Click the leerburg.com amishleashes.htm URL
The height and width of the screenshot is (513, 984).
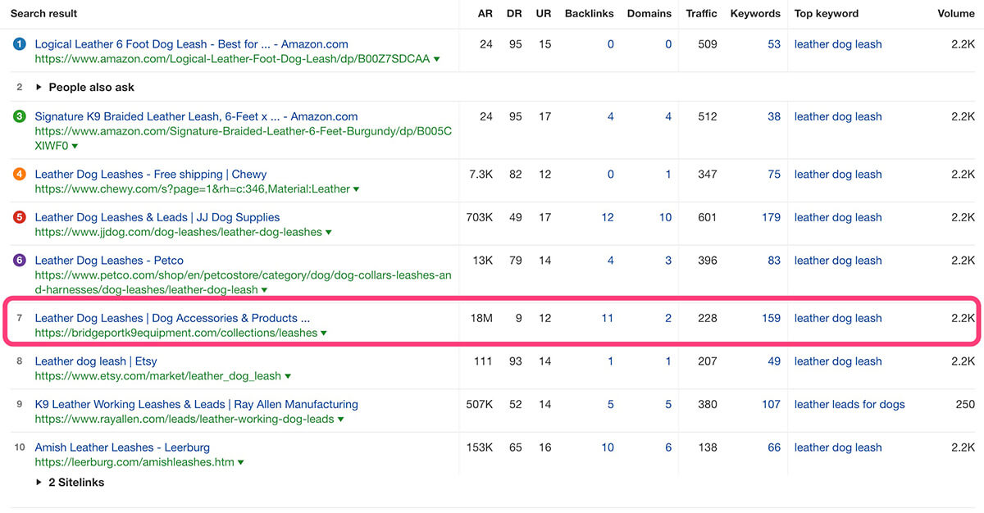[x=134, y=463]
